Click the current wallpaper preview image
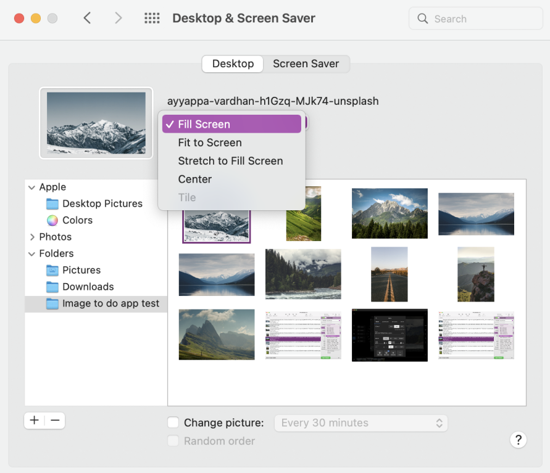The width and height of the screenshot is (550, 473). [96, 123]
